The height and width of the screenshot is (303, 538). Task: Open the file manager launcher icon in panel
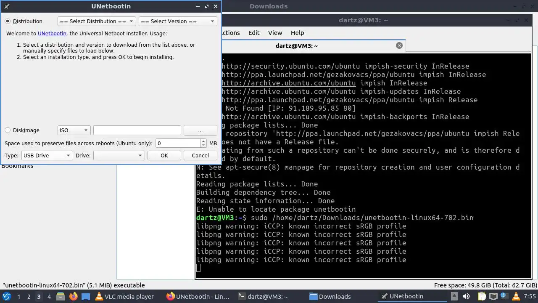pyautogui.click(x=60, y=297)
